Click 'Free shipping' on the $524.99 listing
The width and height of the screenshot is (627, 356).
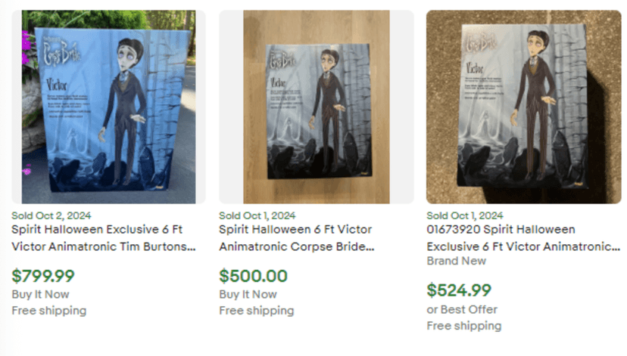click(x=463, y=326)
